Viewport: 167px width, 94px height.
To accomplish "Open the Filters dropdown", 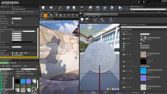I will click(18, 69).
